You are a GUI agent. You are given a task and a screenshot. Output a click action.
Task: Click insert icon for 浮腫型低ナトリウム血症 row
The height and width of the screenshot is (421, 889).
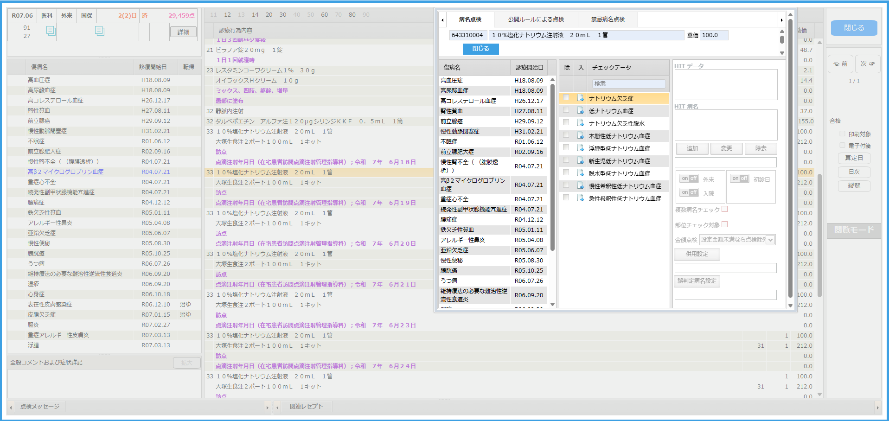[581, 148]
